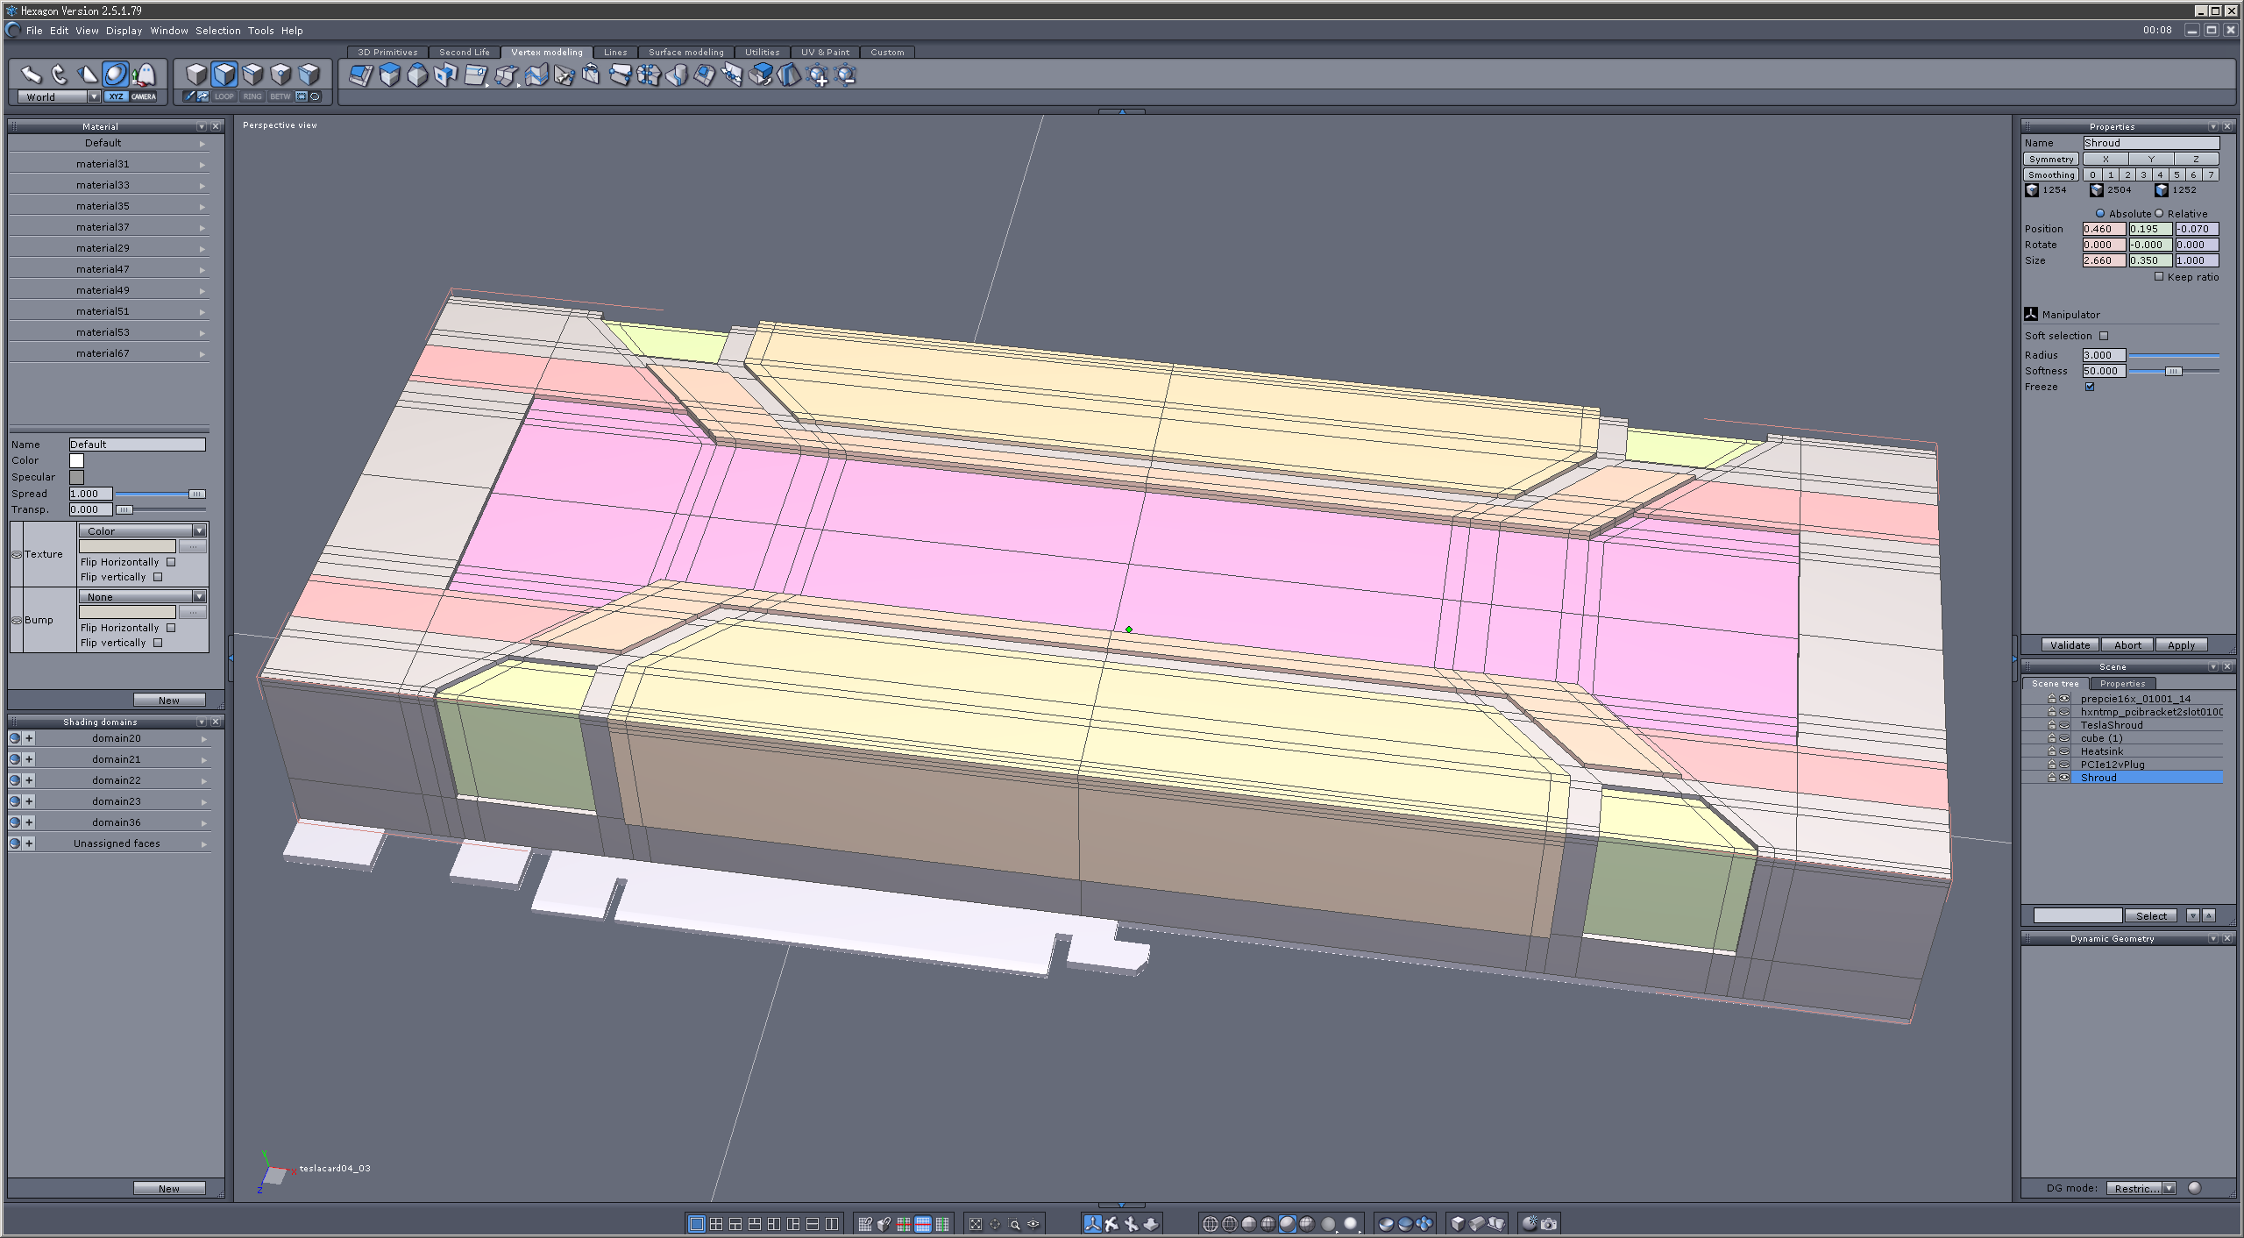
Task: Switch to the Surface modeling tab
Action: (685, 53)
